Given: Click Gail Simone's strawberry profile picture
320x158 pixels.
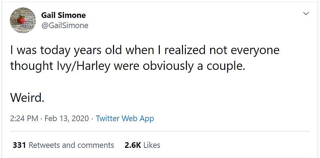Looking at the screenshot, I should tap(22, 20).
